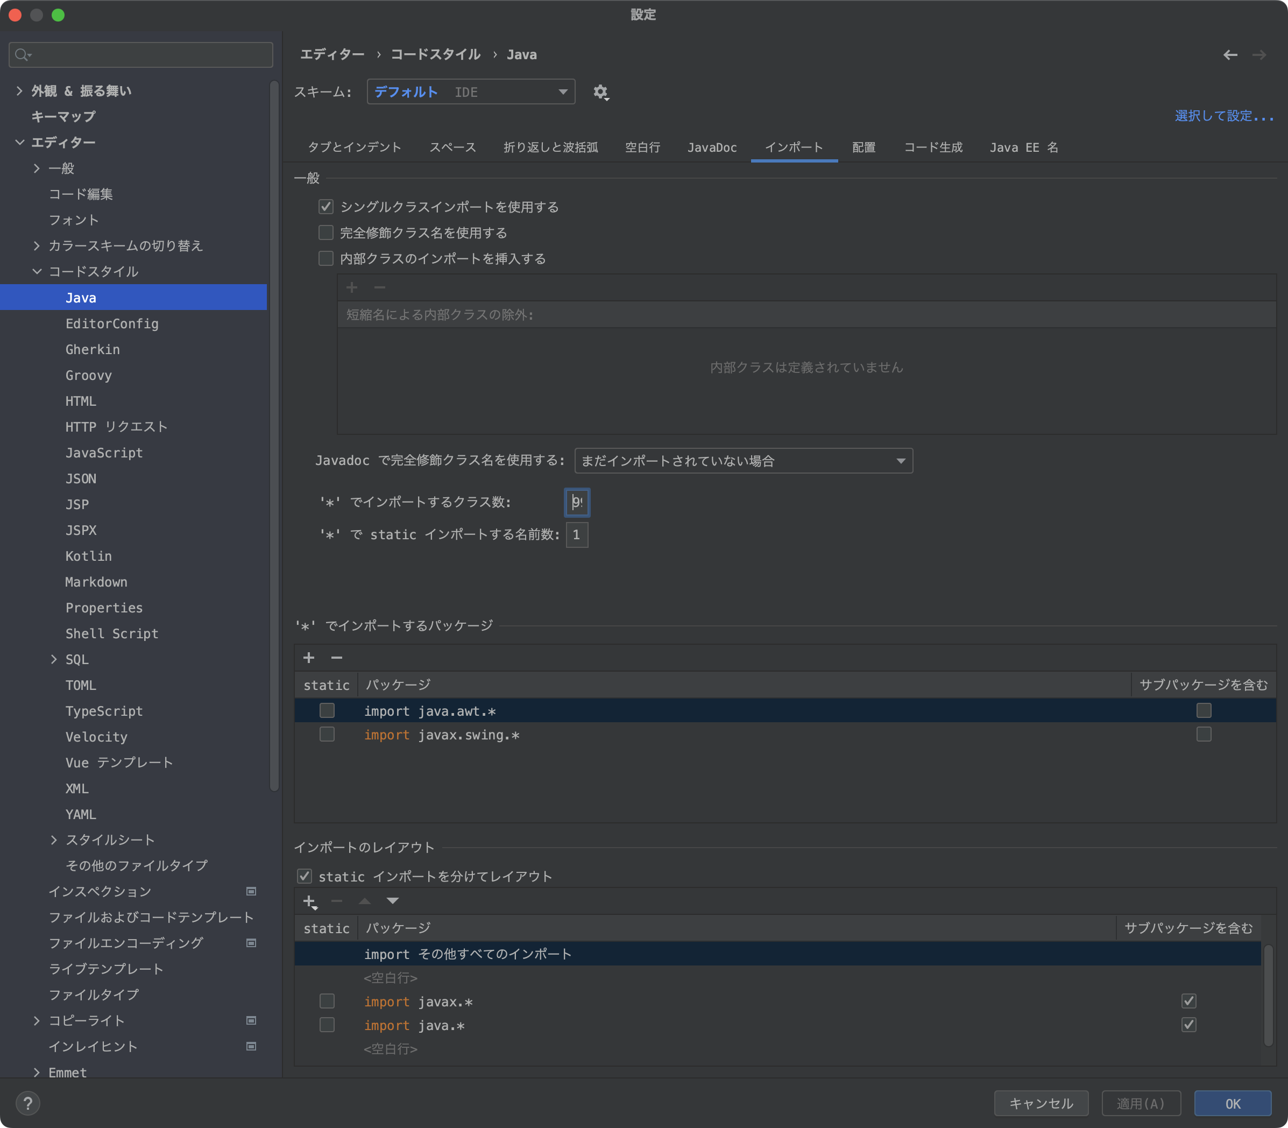Click the help question mark icon
Image resolution: width=1288 pixels, height=1128 pixels.
point(27,1102)
